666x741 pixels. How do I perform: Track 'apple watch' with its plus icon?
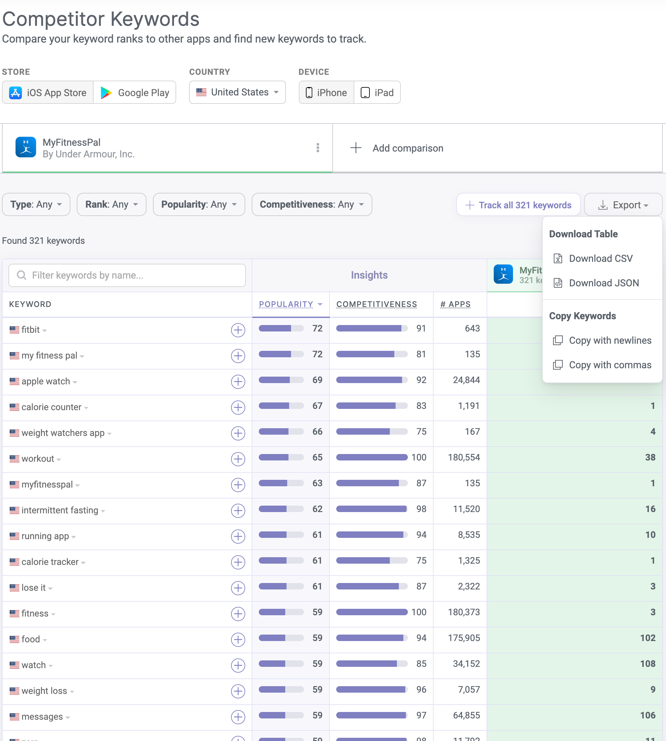point(238,381)
